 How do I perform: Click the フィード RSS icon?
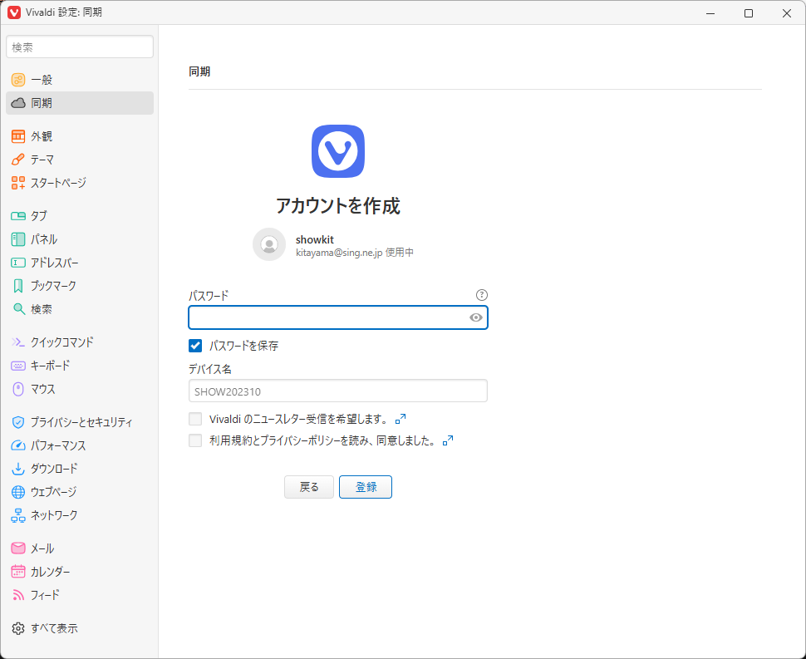(x=18, y=595)
